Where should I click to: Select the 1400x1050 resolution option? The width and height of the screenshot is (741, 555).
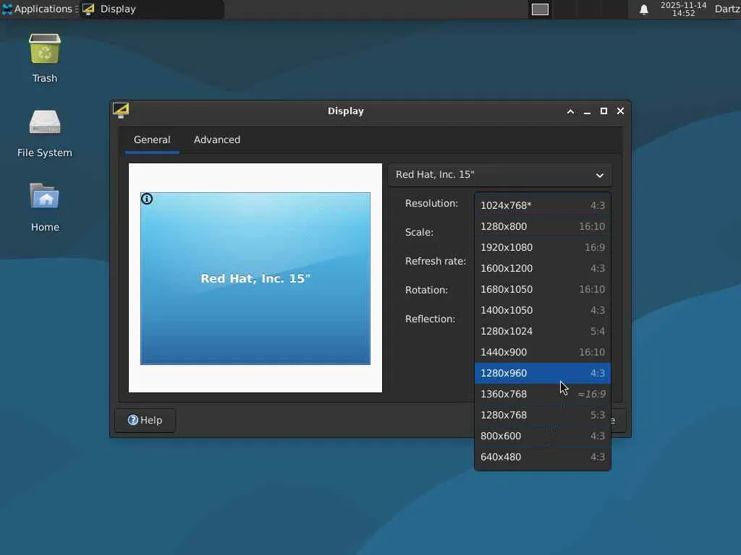[543, 310]
